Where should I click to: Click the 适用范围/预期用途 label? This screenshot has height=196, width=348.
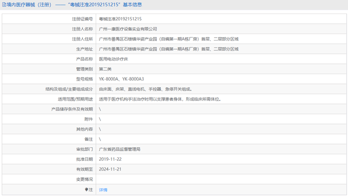coord(75,99)
